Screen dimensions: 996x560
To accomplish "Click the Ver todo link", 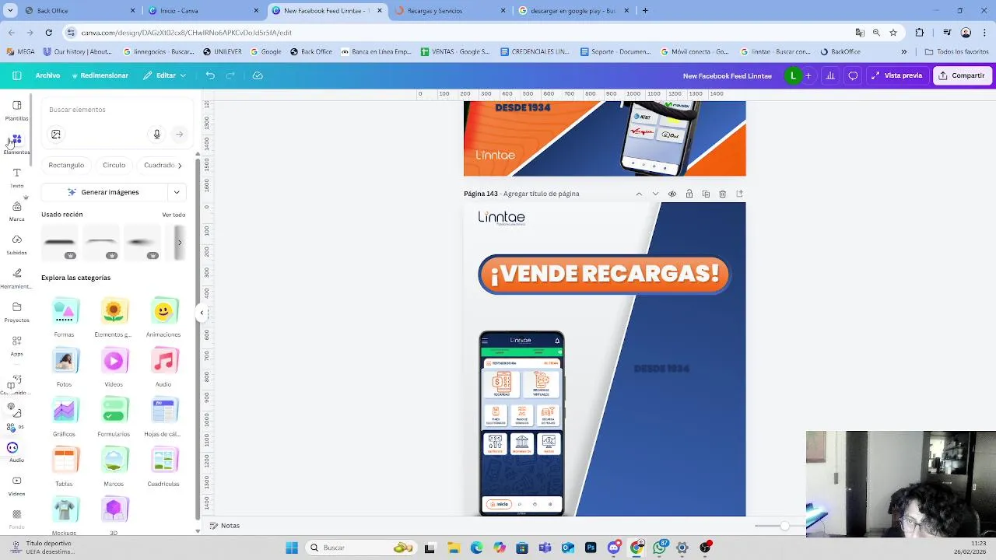I will pos(174,215).
